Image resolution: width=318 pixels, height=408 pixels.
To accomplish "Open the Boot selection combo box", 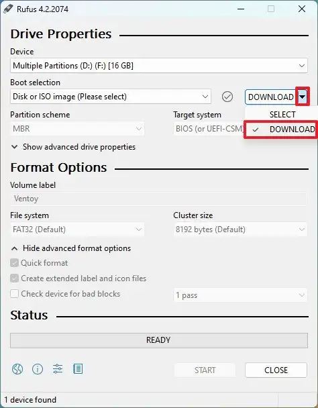I will coord(111,97).
